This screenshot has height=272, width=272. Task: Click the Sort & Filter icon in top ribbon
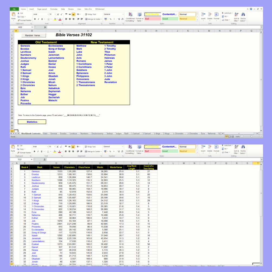point(236,17)
